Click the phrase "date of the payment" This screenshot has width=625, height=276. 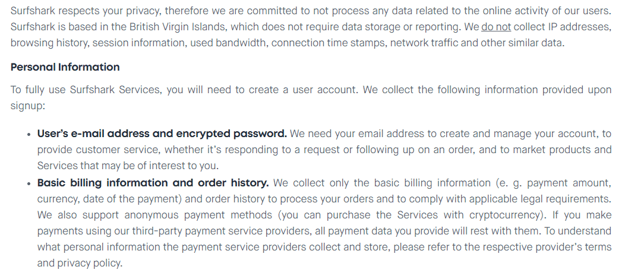[x=131, y=198]
